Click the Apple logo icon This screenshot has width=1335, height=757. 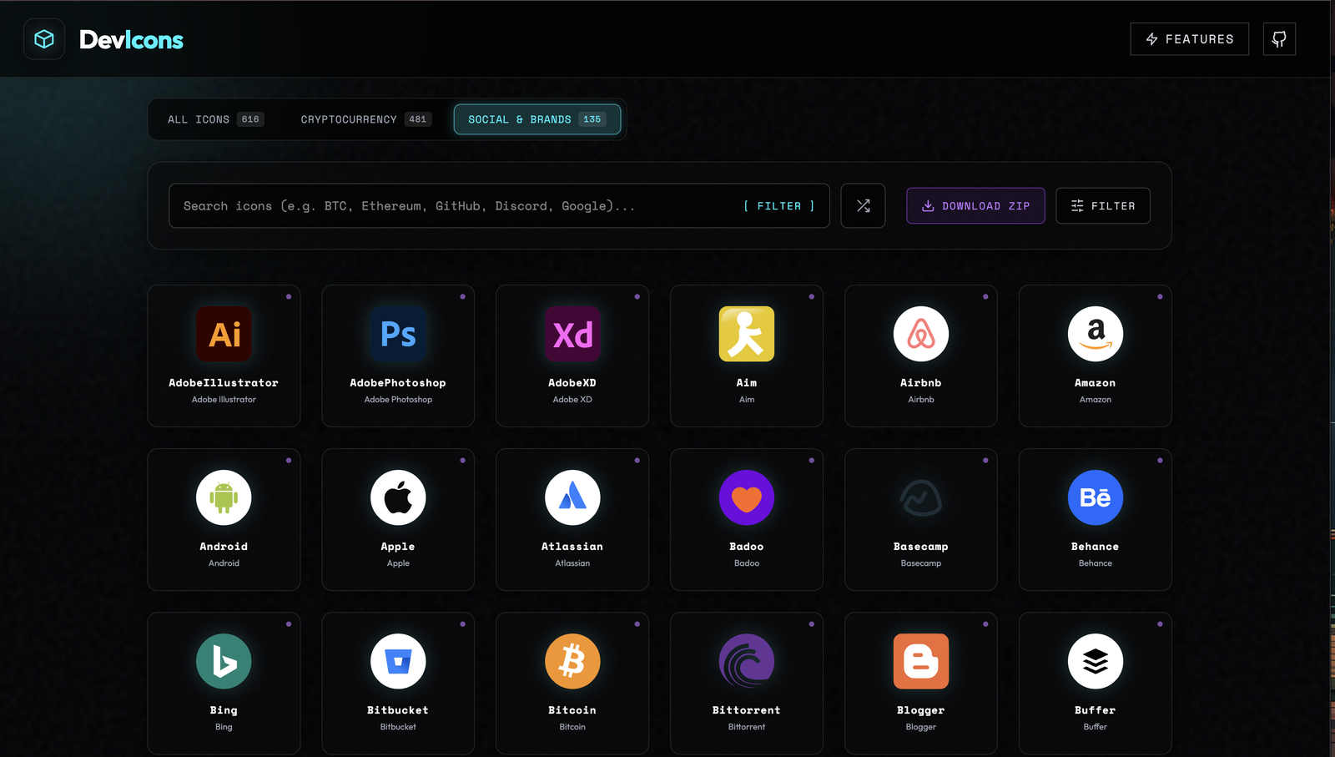click(398, 497)
